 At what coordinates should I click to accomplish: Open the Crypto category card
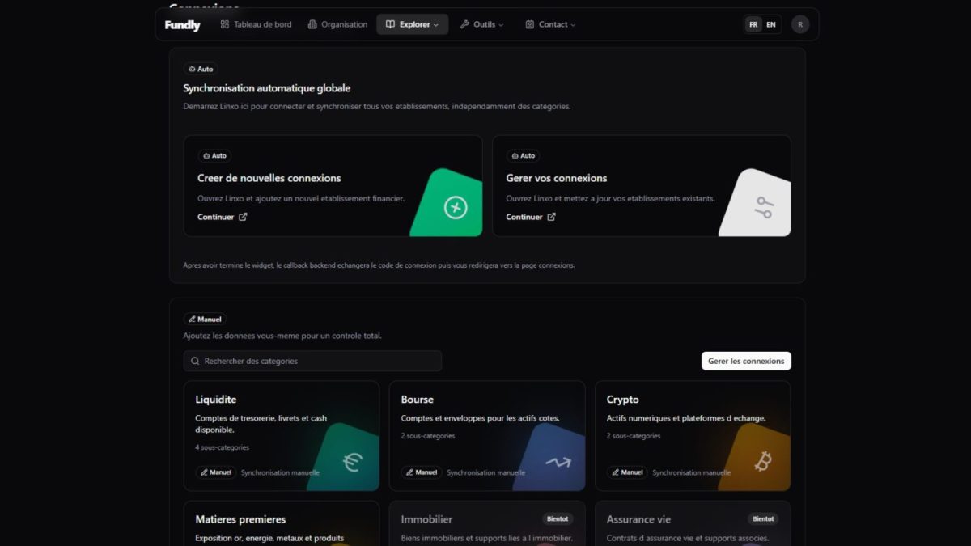[x=693, y=436]
